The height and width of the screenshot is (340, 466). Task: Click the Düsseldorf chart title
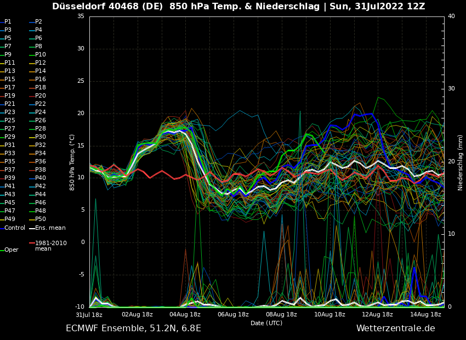click(x=238, y=7)
